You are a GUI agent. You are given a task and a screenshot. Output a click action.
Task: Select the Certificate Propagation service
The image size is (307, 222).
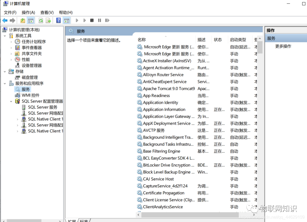pyautogui.click(x=197, y=193)
